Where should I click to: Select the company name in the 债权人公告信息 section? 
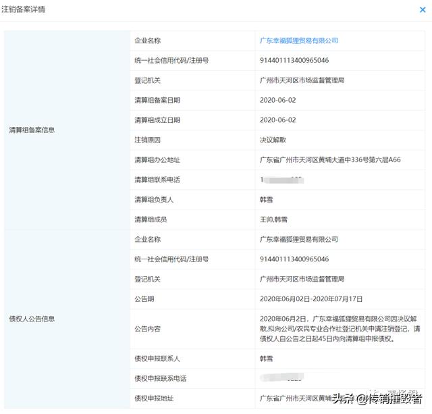(299, 239)
